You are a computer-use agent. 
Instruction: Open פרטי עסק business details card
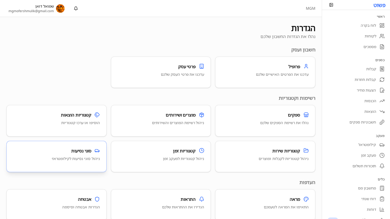point(161,72)
